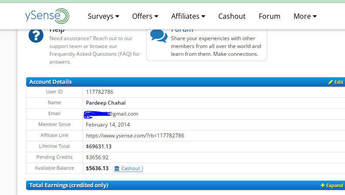Open the Surveys dropdown menu
This screenshot has height=195, width=345.
(104, 16)
